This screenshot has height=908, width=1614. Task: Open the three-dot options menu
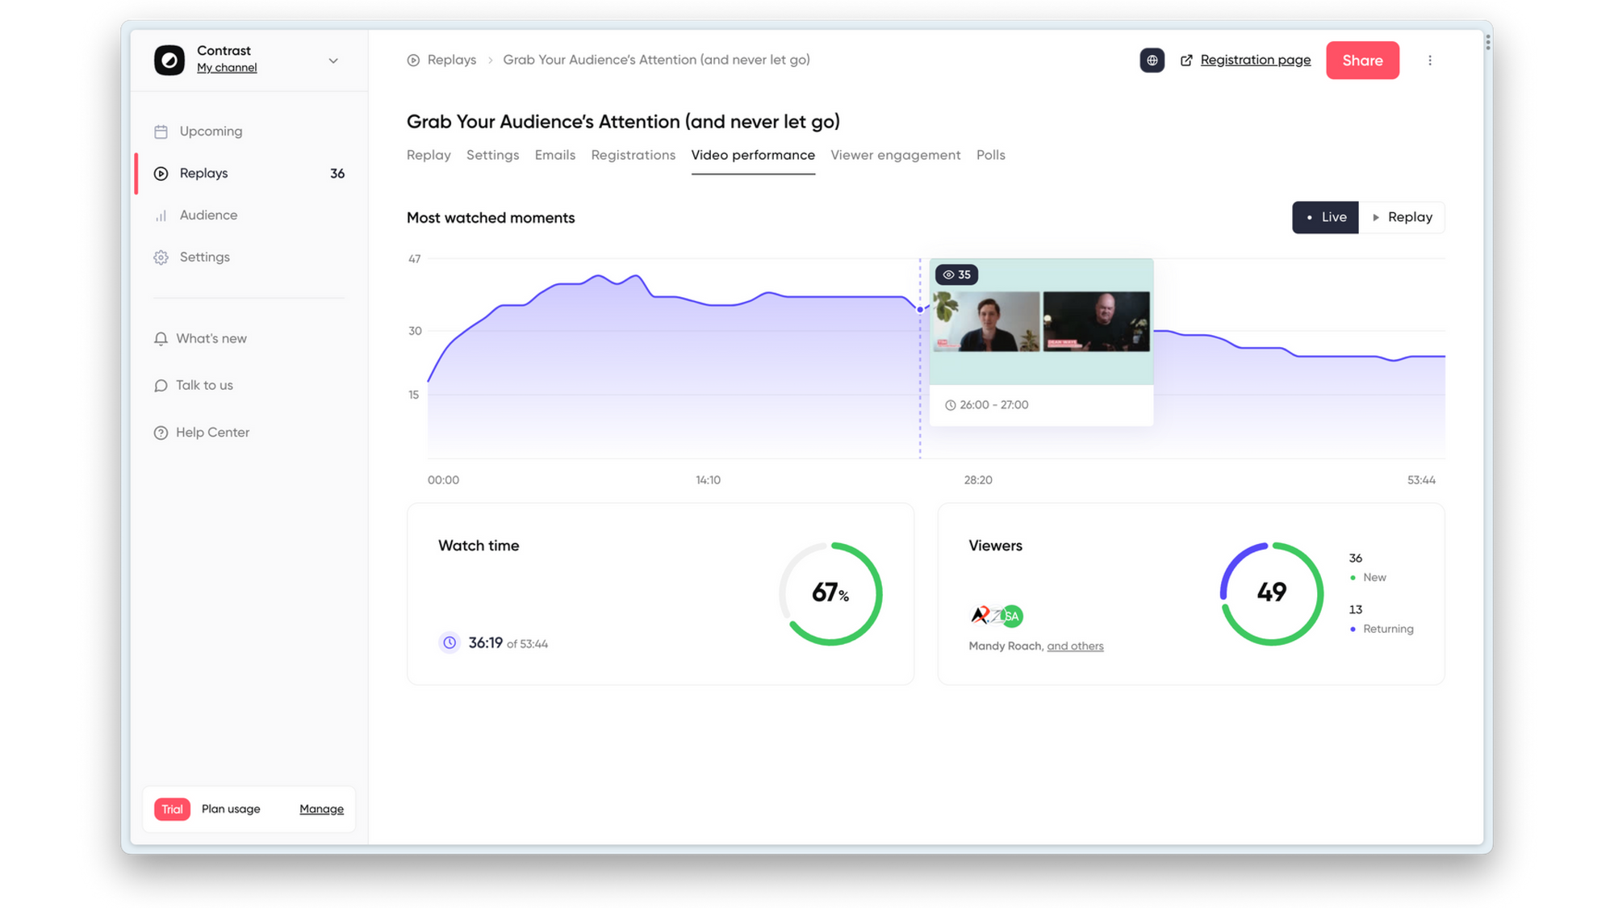point(1430,60)
